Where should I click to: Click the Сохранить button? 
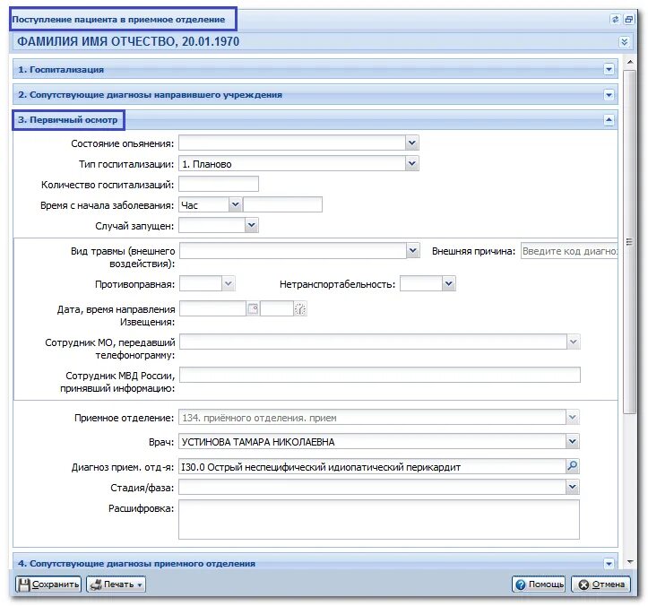click(x=48, y=584)
